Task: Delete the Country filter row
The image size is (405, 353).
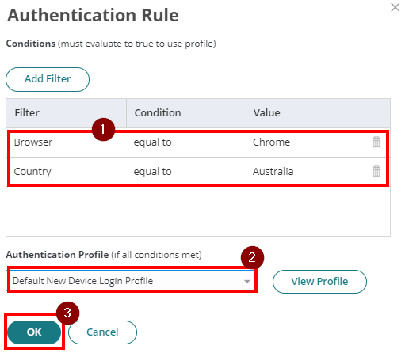Action: [x=376, y=171]
